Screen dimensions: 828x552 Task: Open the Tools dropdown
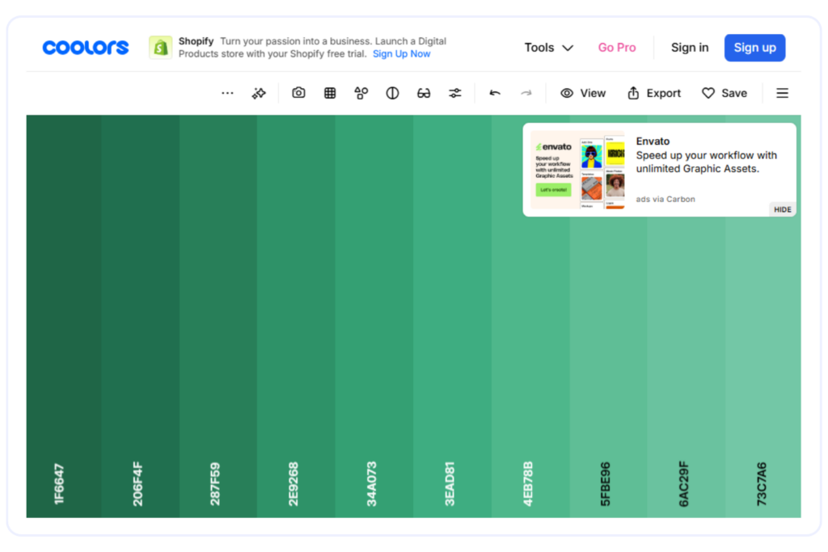click(x=548, y=48)
